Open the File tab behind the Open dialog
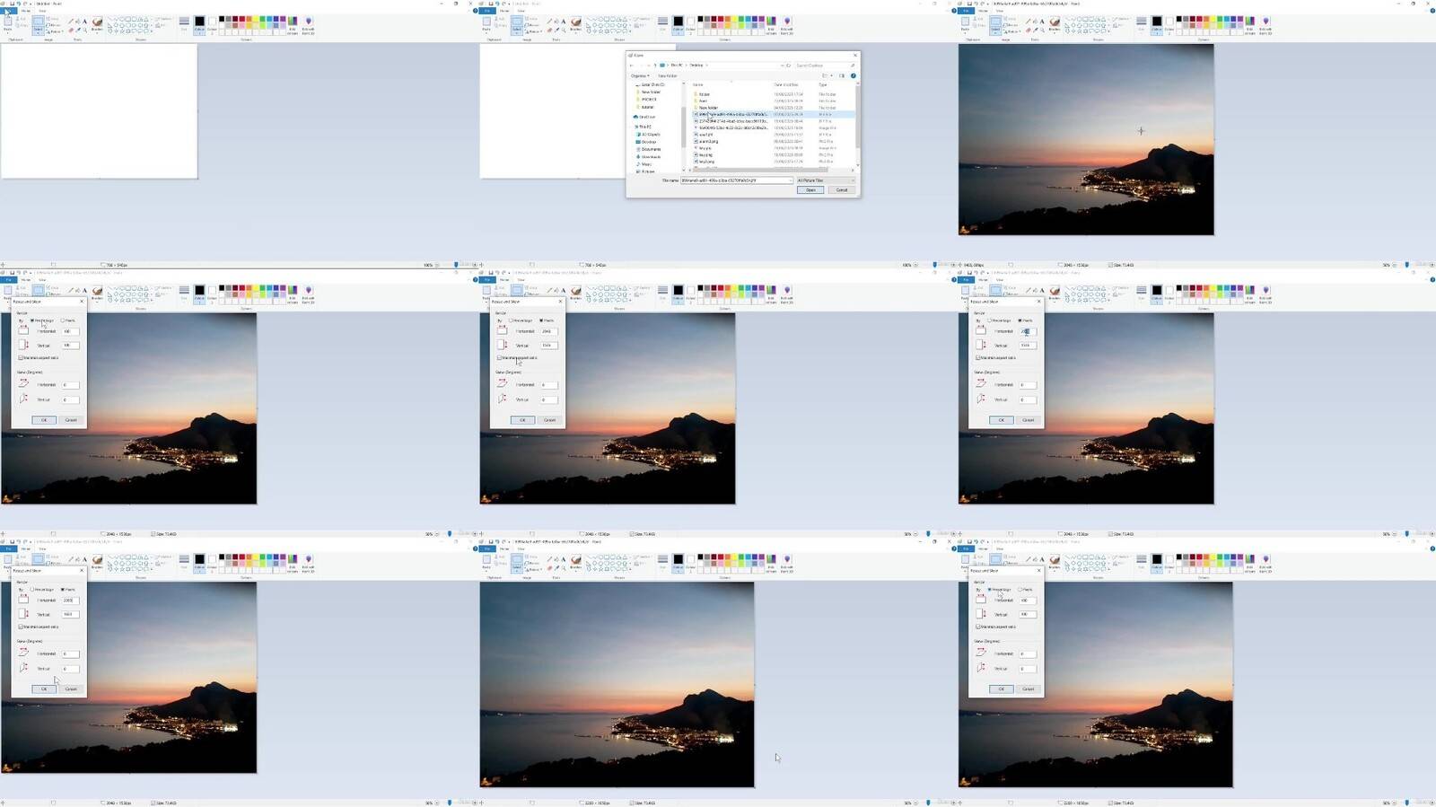The image size is (1436, 807). click(487, 11)
